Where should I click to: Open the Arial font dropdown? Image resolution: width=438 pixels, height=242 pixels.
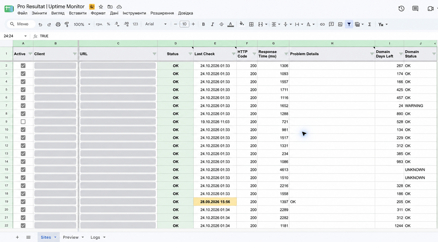tap(156, 24)
